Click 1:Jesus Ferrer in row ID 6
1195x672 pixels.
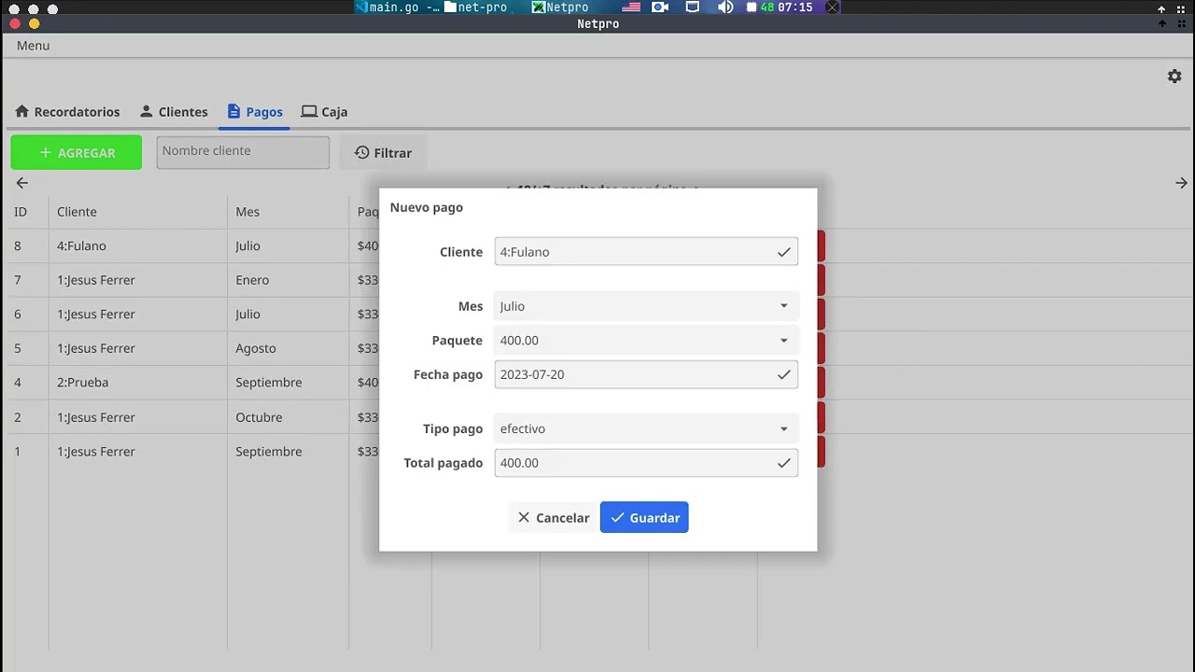click(96, 315)
